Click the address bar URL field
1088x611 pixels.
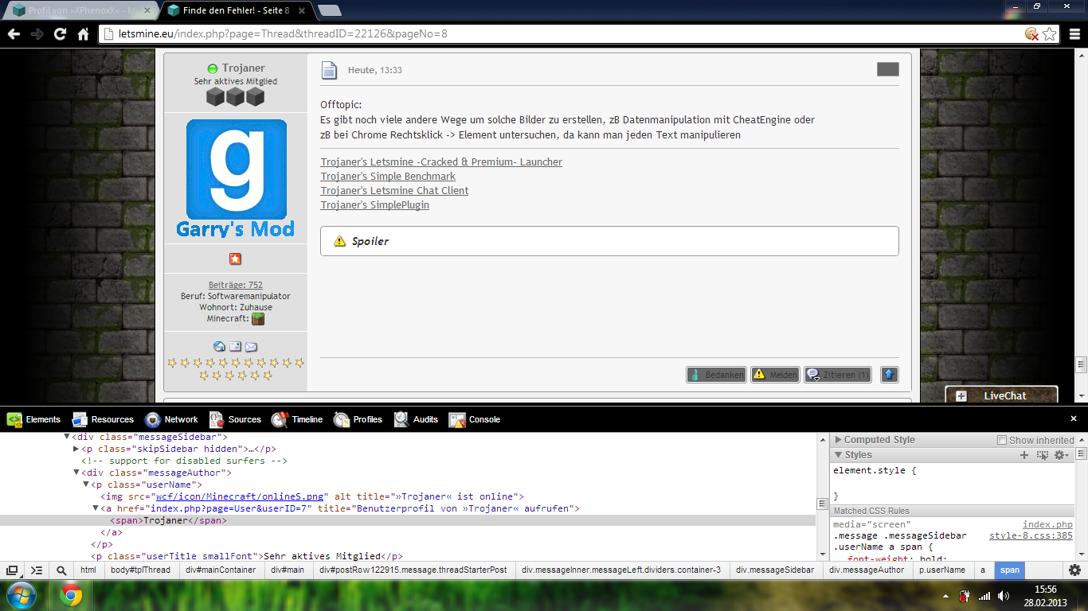click(558, 34)
